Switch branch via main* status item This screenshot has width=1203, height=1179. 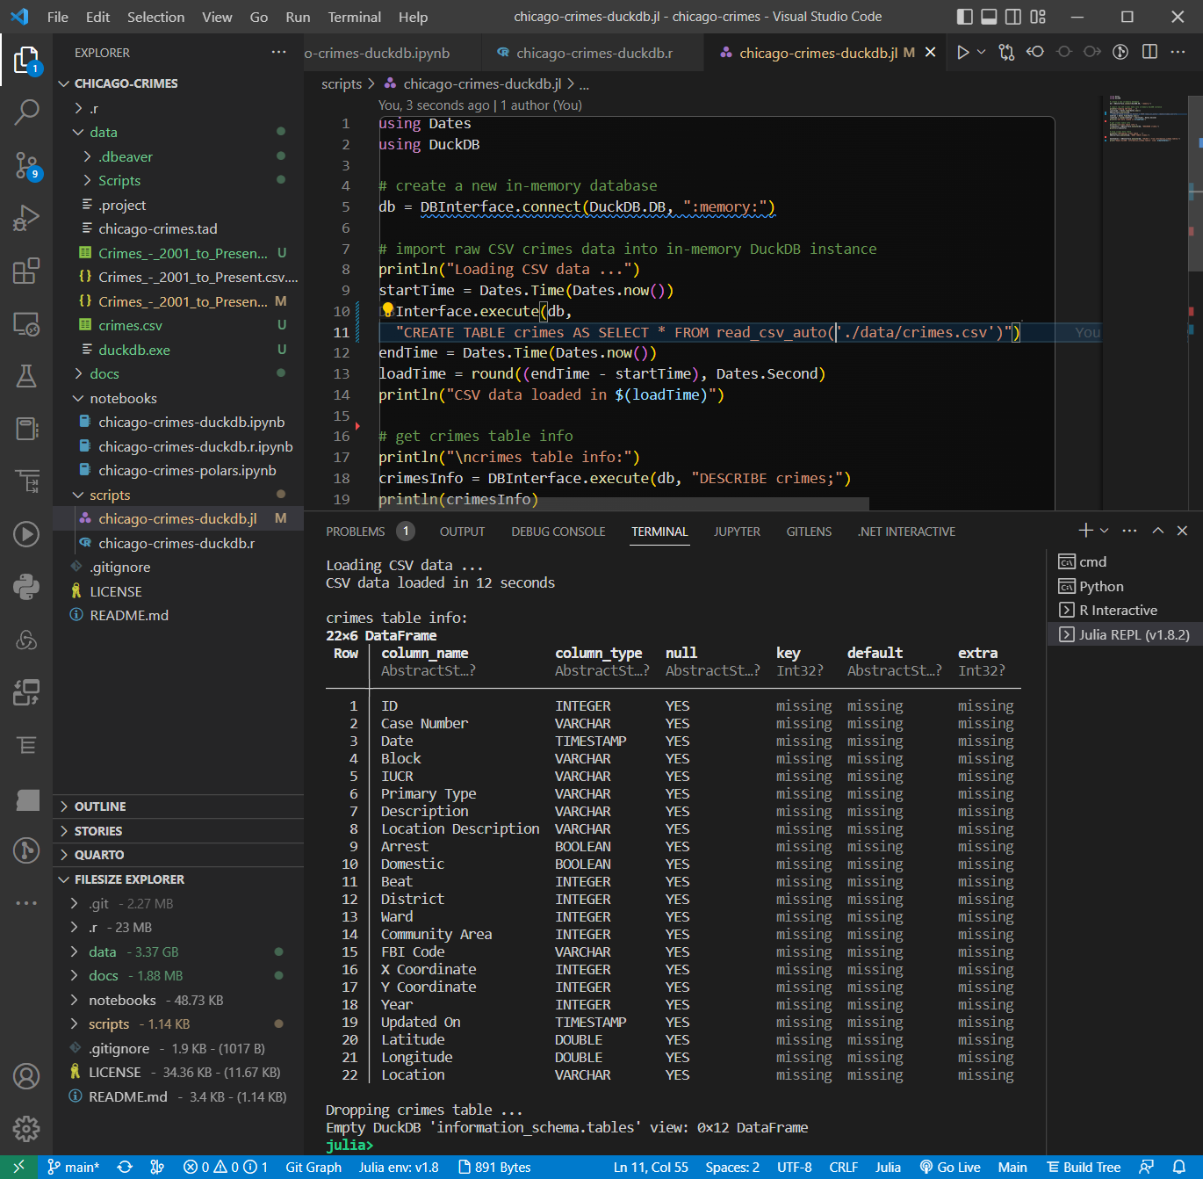coord(74,1167)
